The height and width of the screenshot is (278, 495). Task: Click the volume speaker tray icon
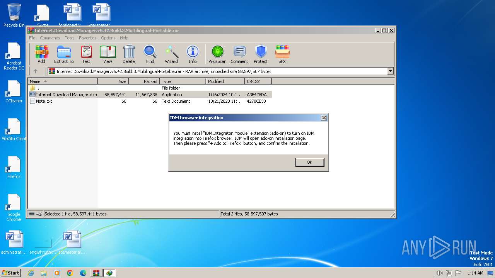(439, 273)
